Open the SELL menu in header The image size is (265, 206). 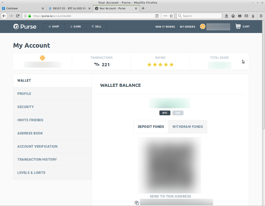tap(96, 27)
